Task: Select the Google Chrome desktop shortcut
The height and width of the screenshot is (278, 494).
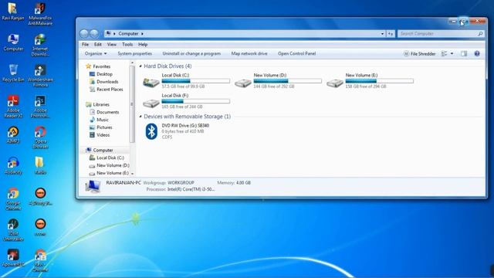Action: [x=13, y=199]
